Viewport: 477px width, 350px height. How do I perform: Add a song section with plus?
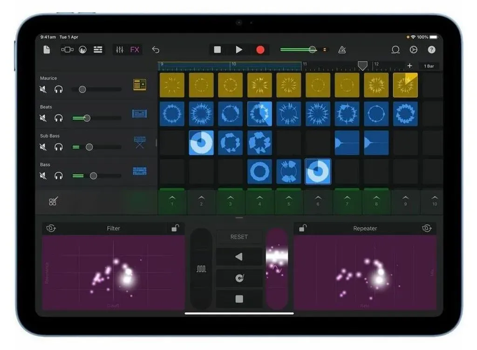coord(409,66)
